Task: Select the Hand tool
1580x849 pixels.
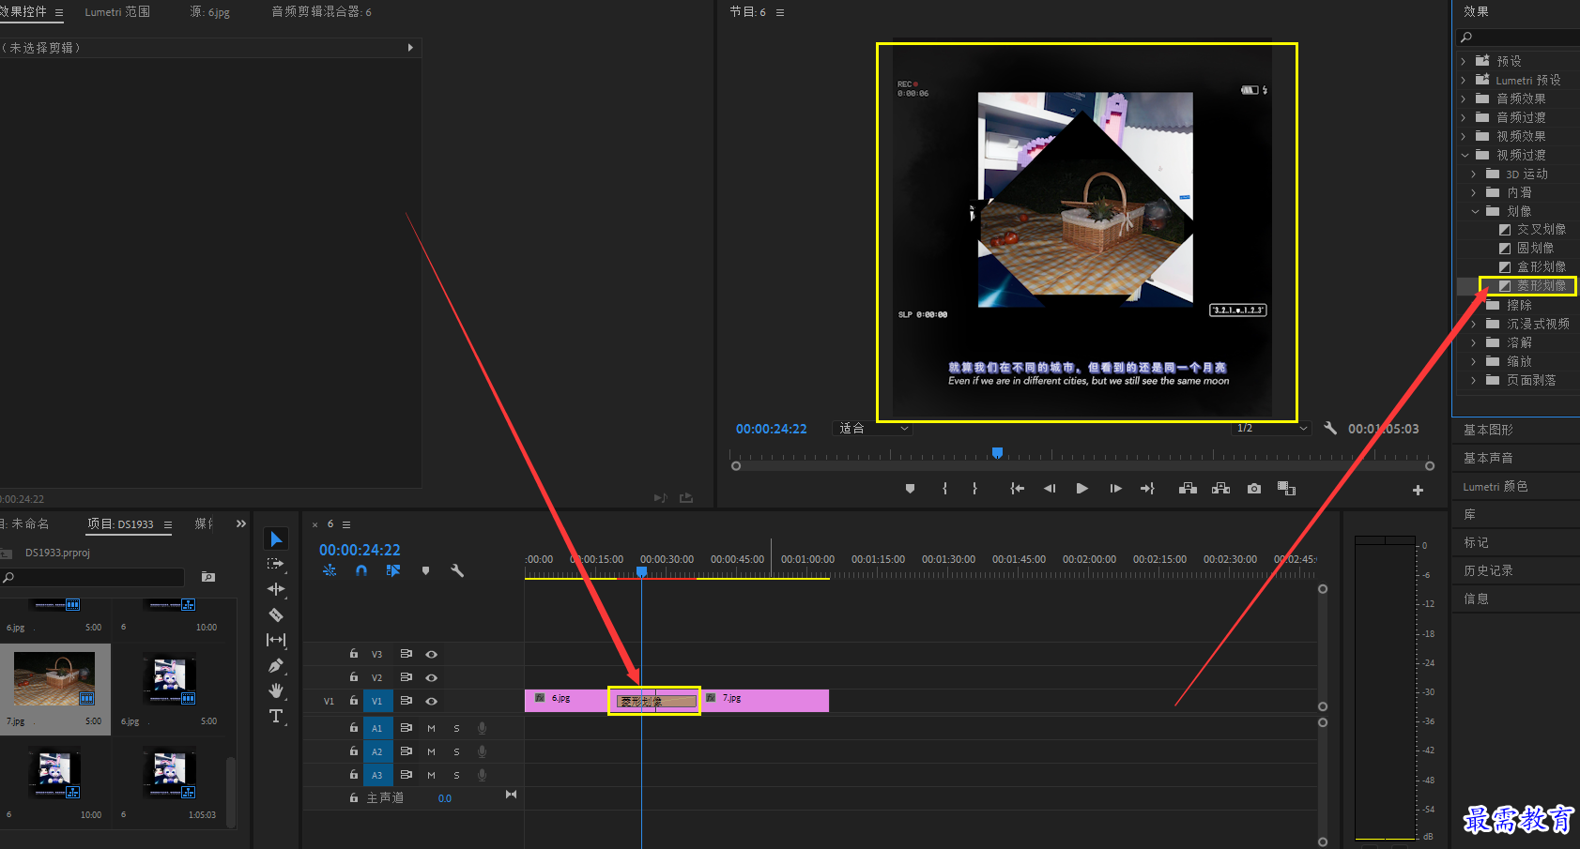Action: coord(276,690)
